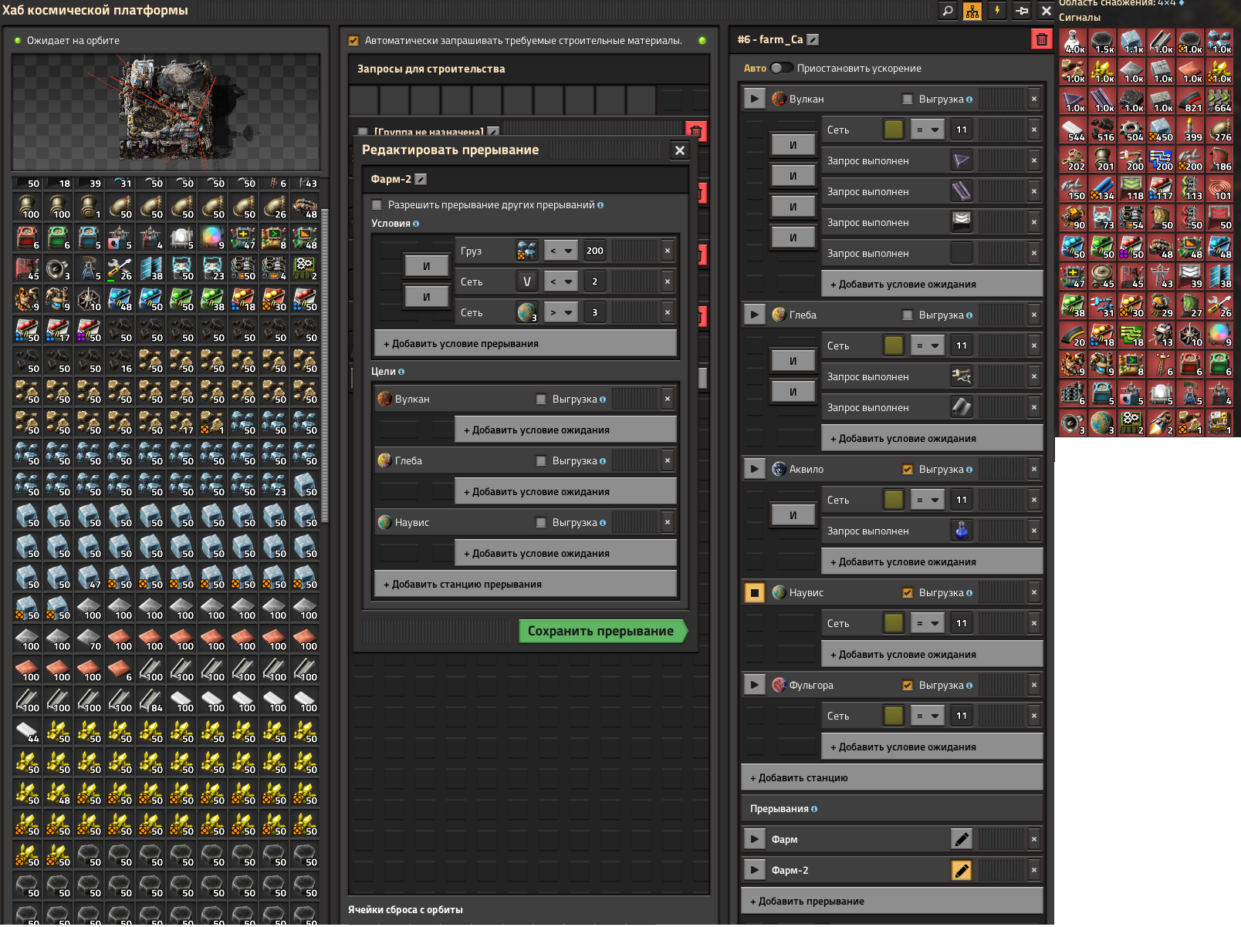This screenshot has height=927, width=1241.
Task: Click the value field showing 3
Action: tap(596, 312)
